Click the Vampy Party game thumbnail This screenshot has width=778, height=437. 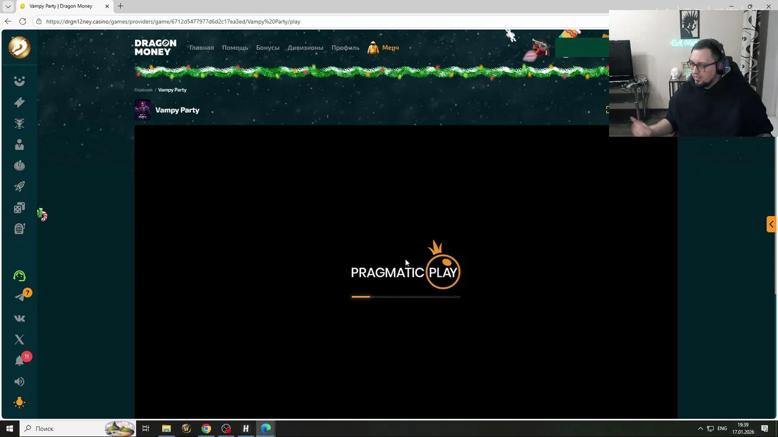click(142, 110)
